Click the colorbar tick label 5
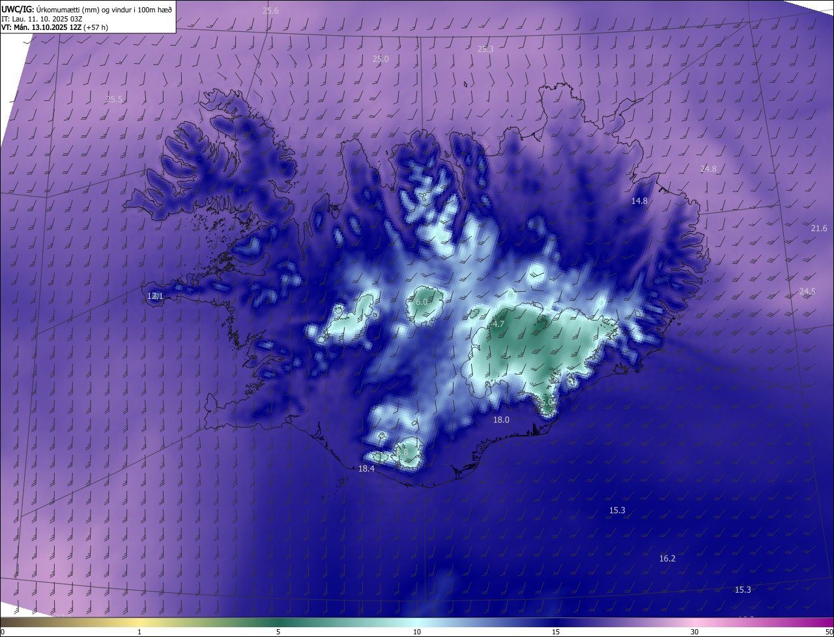The image size is (834, 637). pyautogui.click(x=278, y=632)
